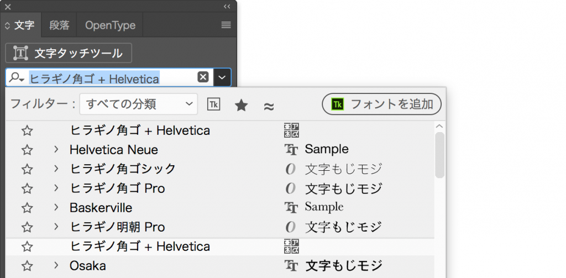Switch to the OpenType tab
The height and width of the screenshot is (278, 566).
(110, 25)
